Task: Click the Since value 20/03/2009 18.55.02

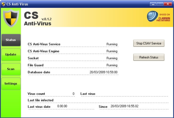Action: (x=124, y=106)
